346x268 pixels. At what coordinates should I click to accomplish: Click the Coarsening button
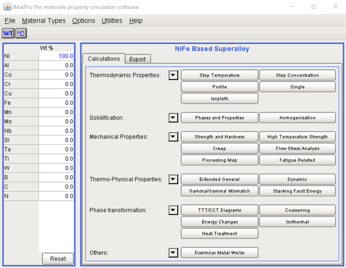[x=298, y=210]
